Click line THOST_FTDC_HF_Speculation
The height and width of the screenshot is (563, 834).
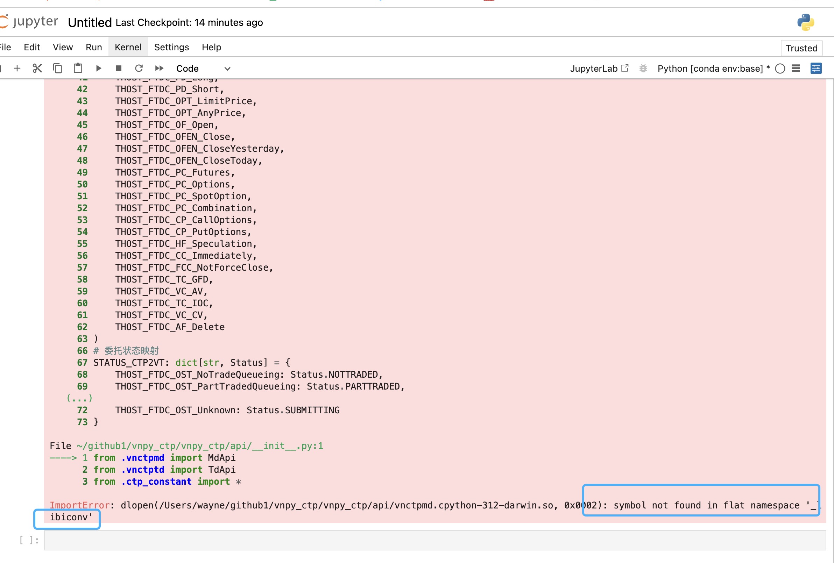click(186, 244)
